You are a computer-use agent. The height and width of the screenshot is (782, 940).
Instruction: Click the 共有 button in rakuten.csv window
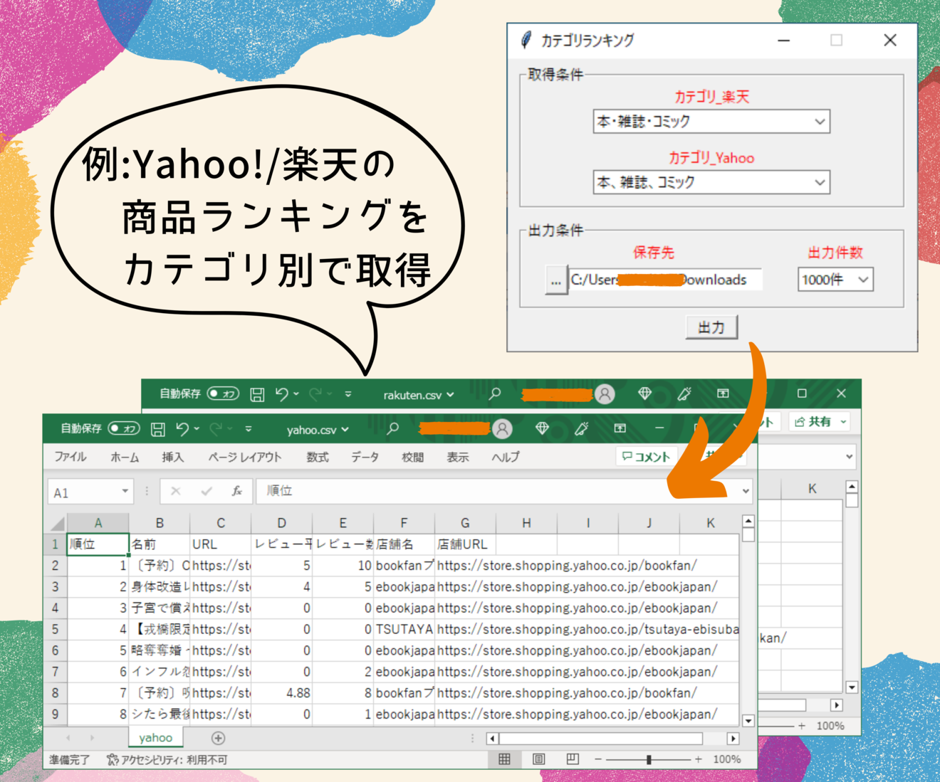819,422
